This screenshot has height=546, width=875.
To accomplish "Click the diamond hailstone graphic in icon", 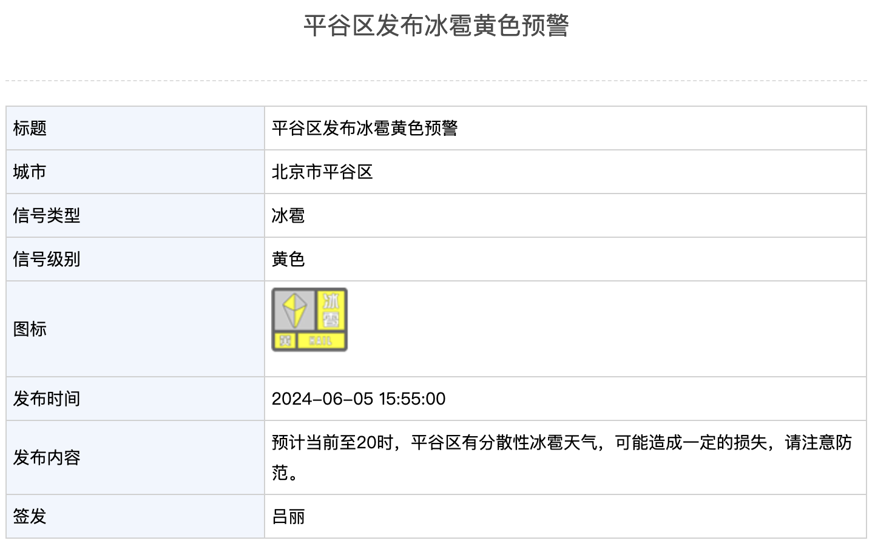I will [x=294, y=310].
